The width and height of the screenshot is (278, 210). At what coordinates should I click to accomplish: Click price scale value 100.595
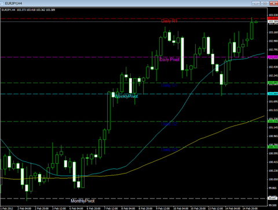coord(273,153)
